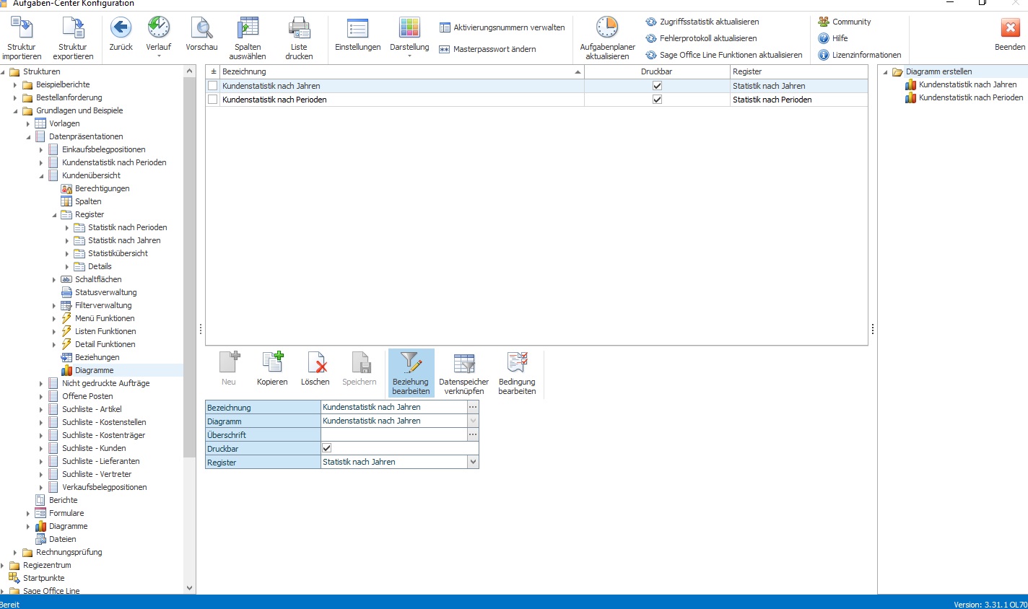Click the Überschrift input field
Screen dimensions: 1028x609
coord(394,434)
